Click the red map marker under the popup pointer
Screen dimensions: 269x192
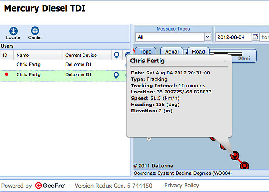pos(235,155)
